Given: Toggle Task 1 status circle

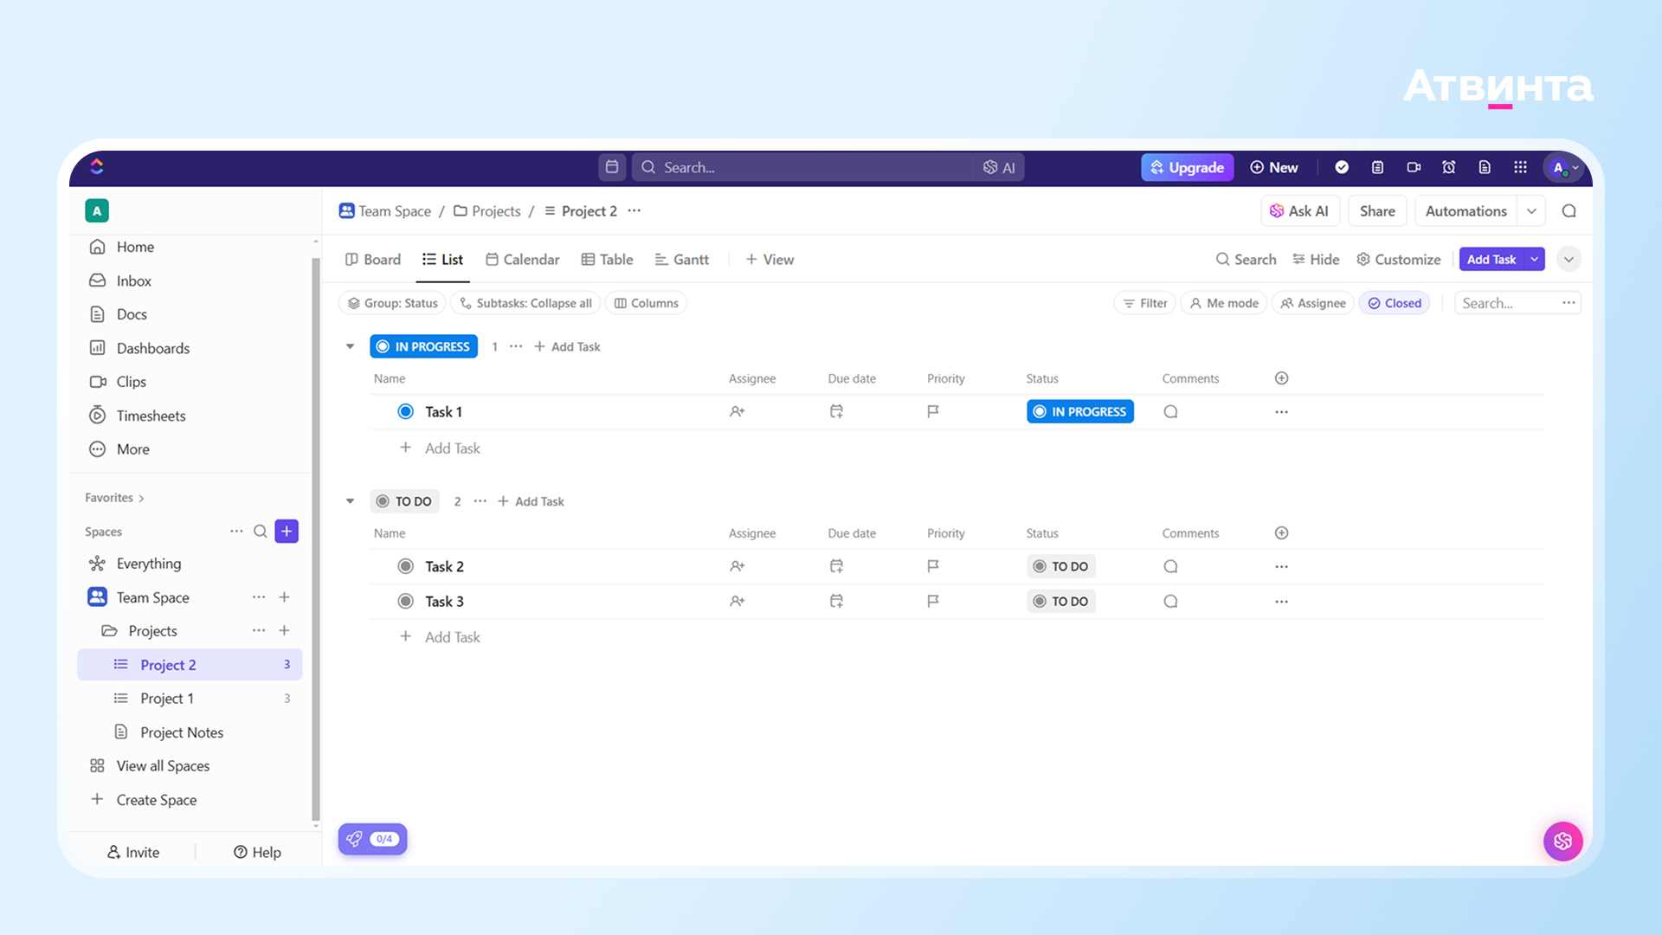Looking at the screenshot, I should point(405,412).
